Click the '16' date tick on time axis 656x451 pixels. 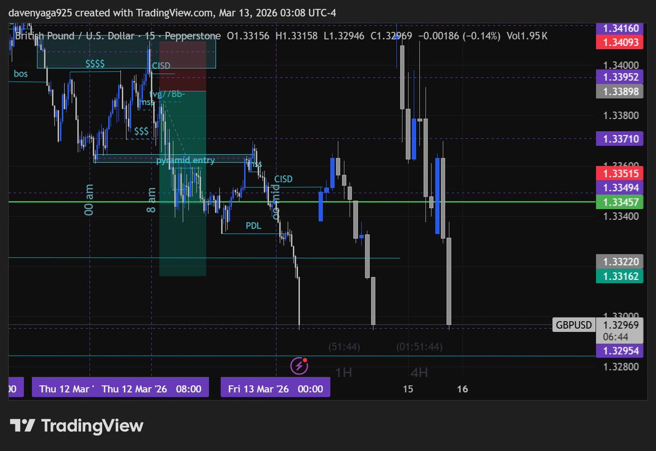click(x=462, y=389)
